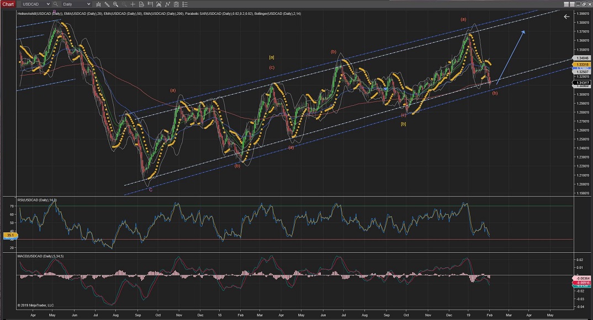The image size is (593, 320).
Task: Click the RSI 35.1 value marker
Action: coord(10,235)
